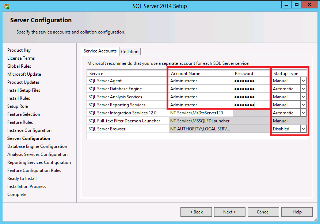
Task: Click the SQL Server Setup title bar icon
Action: click(x=7, y=6)
